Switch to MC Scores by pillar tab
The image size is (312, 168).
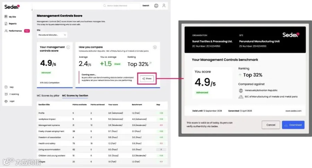48,96
